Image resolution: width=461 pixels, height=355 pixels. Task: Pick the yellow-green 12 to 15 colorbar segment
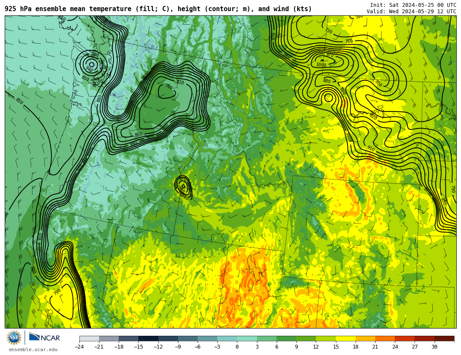pos(326,338)
